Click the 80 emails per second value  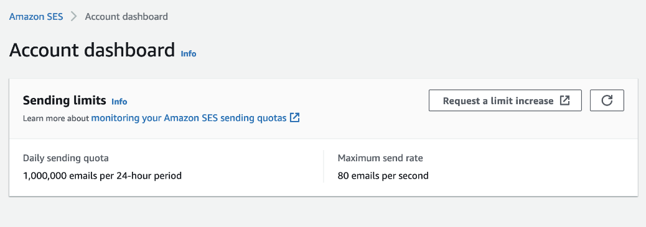[x=383, y=176]
